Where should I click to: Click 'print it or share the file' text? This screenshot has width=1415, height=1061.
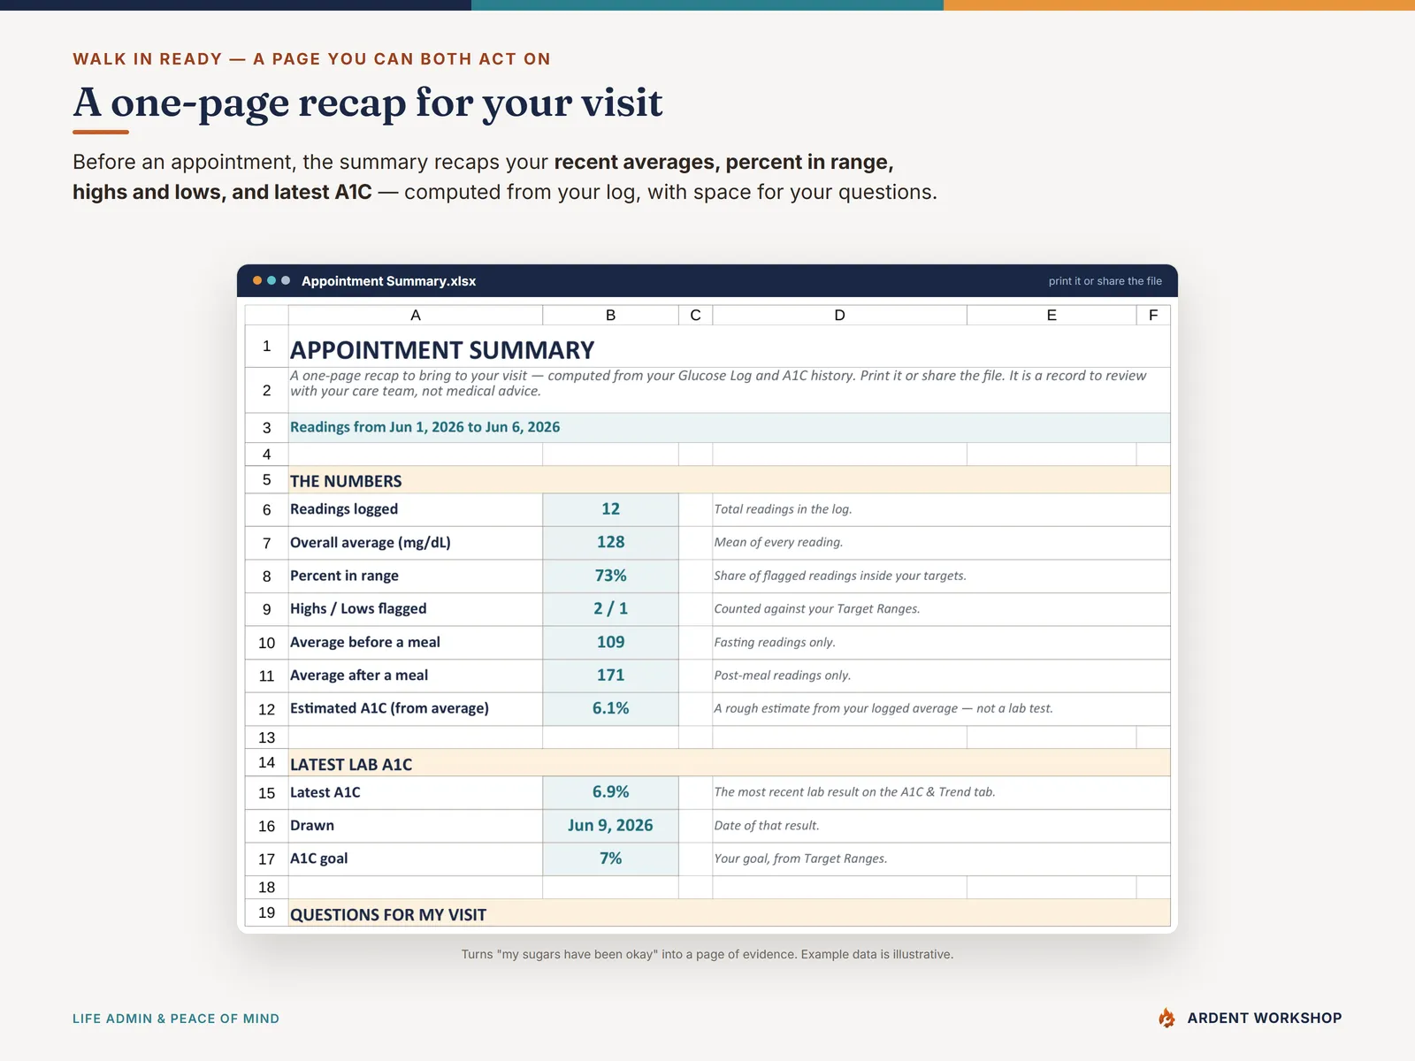(x=1105, y=281)
